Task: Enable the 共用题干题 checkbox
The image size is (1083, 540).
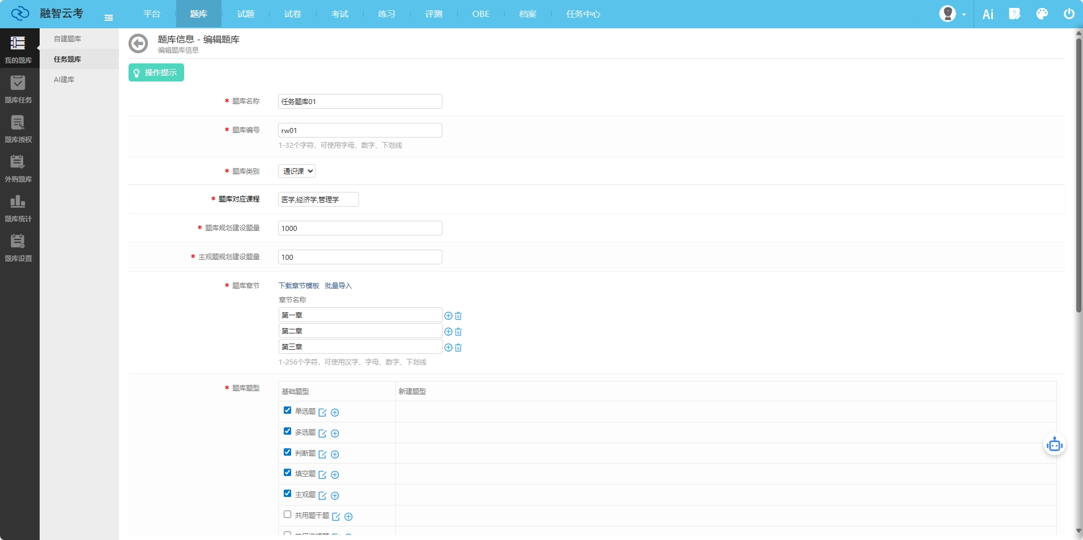Action: [287, 515]
